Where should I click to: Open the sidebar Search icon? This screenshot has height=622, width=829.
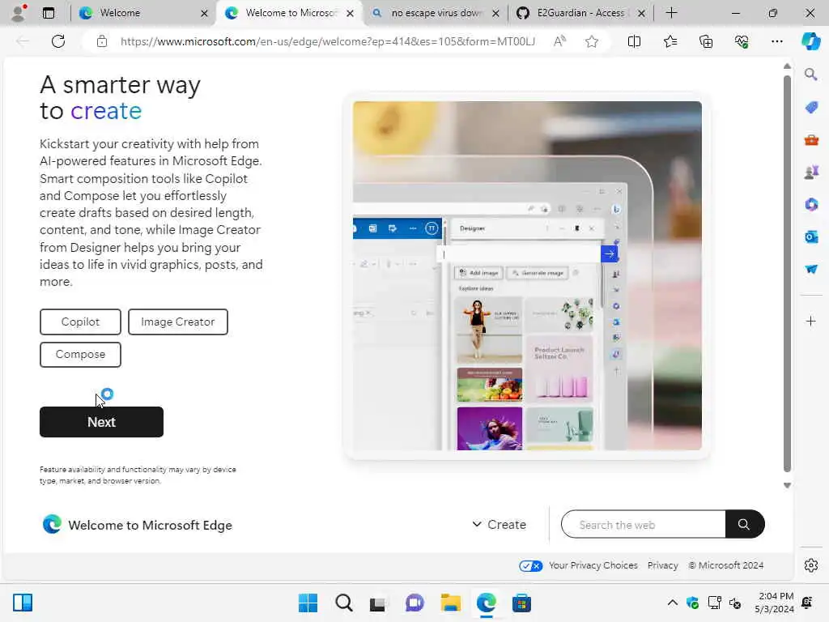click(x=810, y=75)
